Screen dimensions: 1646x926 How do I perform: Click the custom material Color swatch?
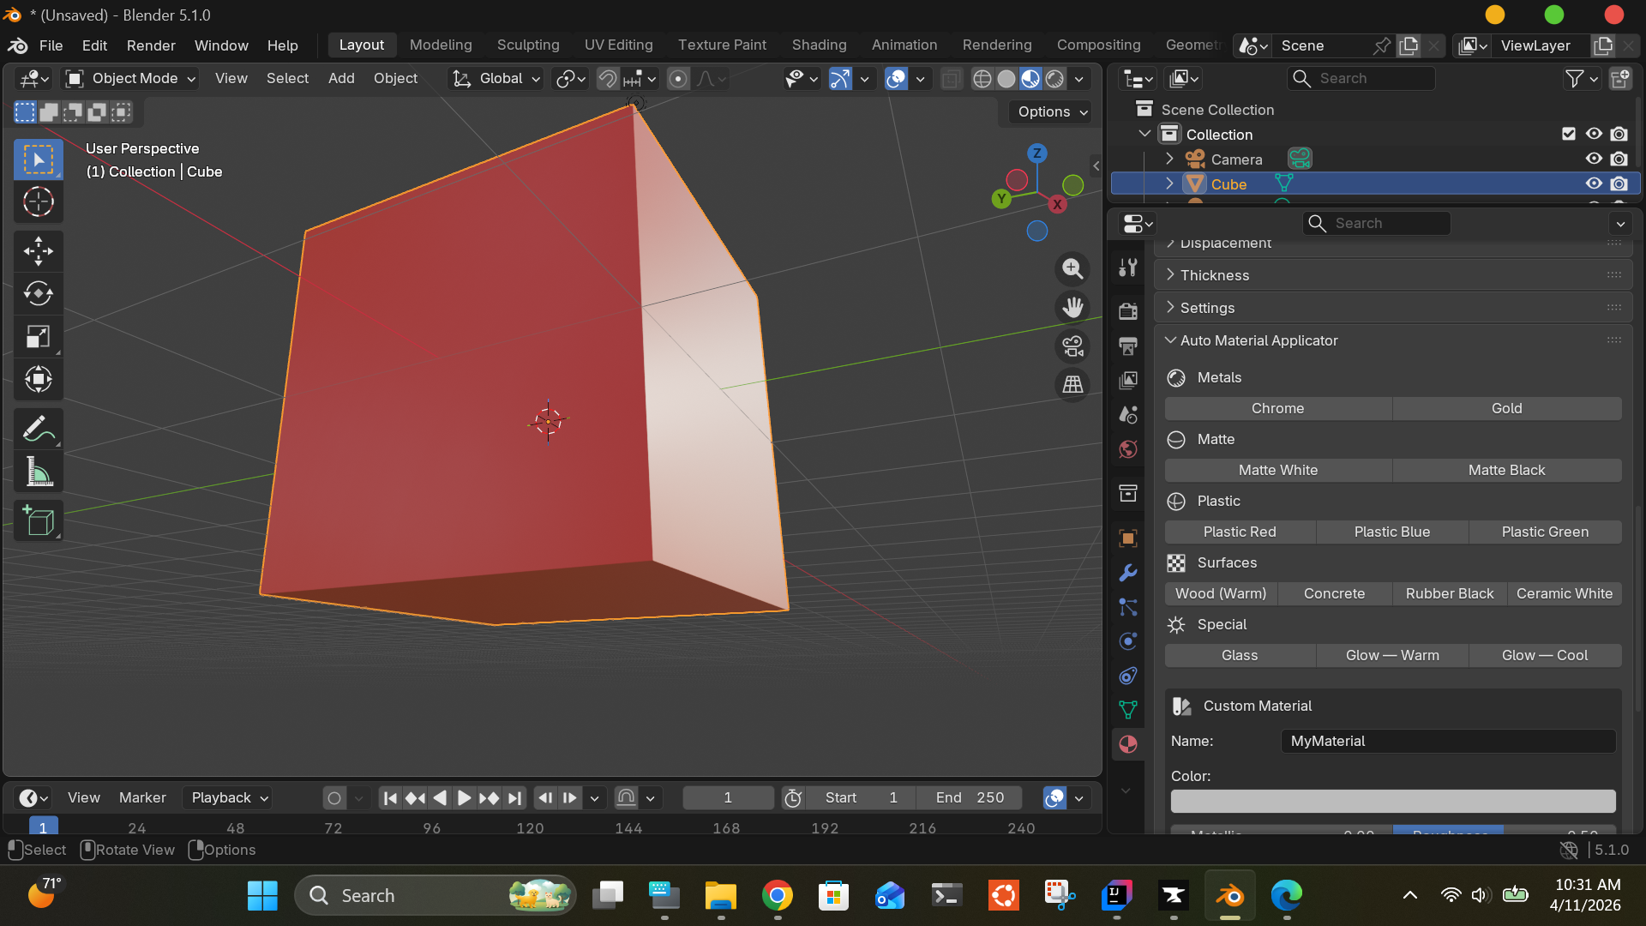(x=1392, y=801)
